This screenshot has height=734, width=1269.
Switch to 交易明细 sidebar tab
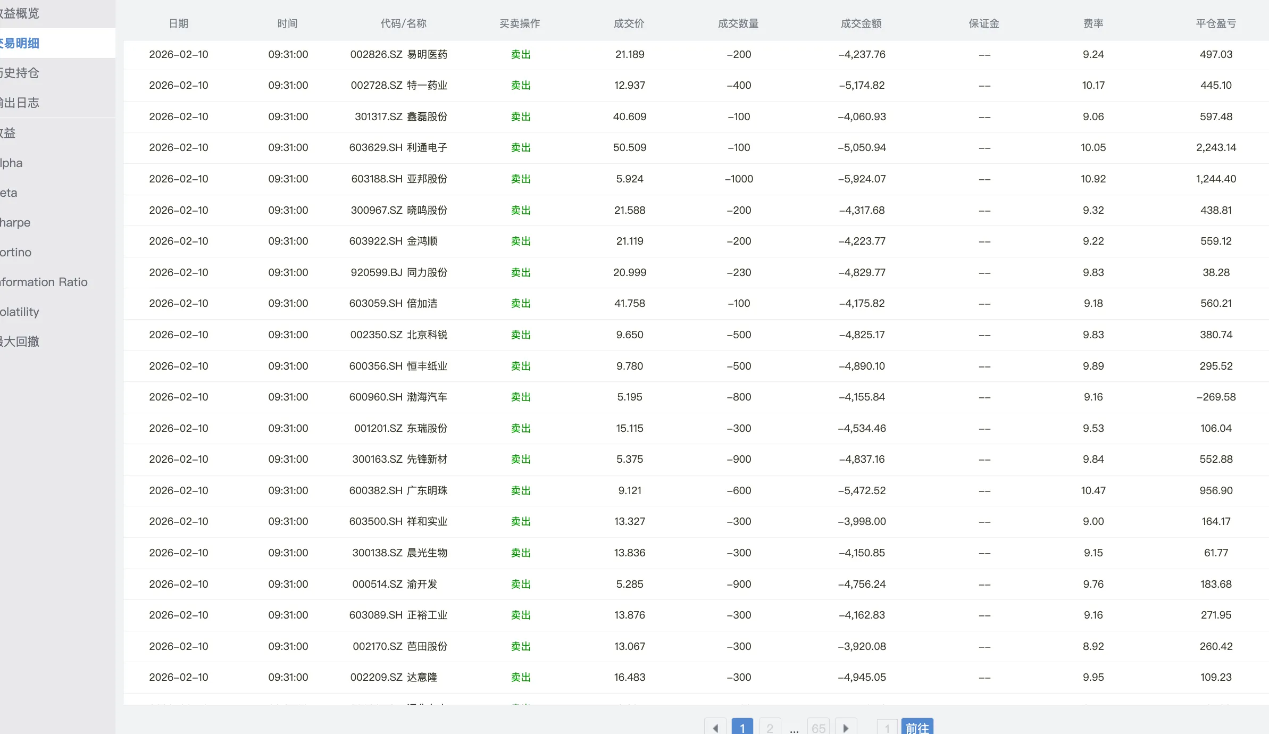[21, 43]
